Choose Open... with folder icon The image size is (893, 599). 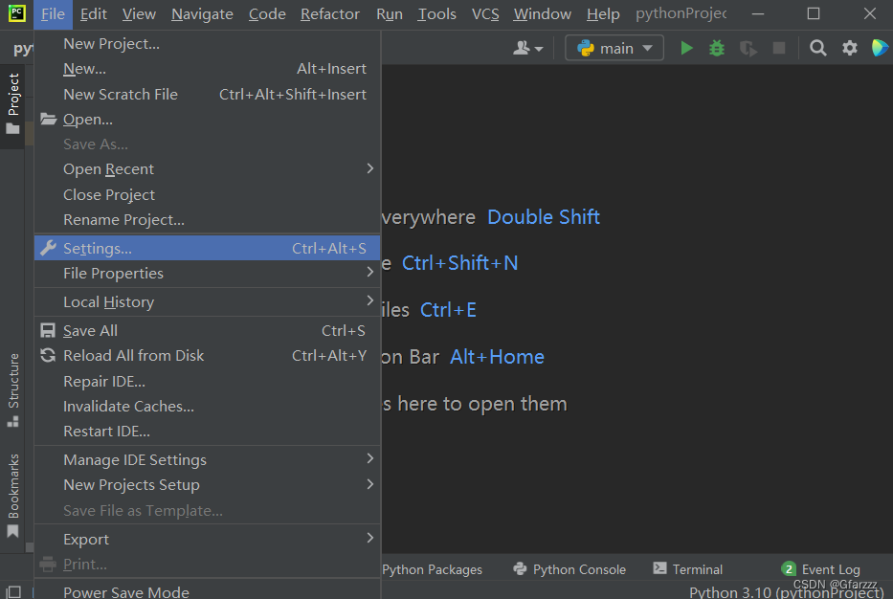208,120
